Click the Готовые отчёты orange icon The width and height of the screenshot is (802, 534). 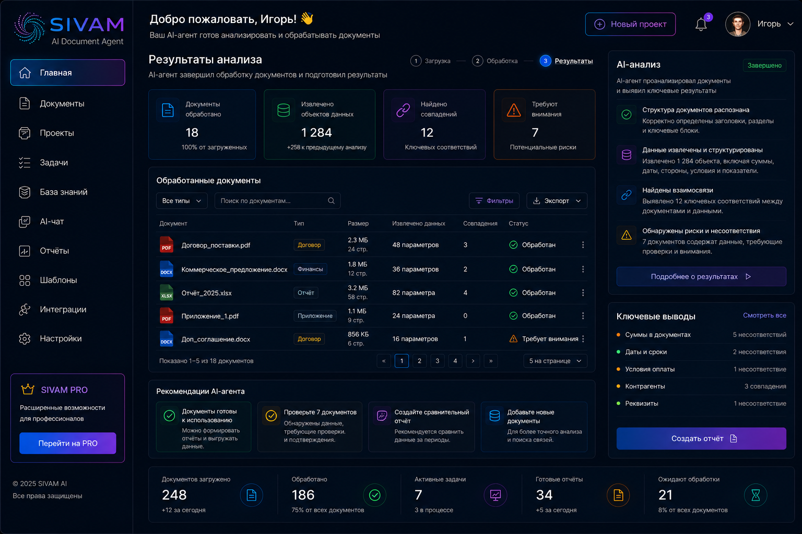point(618,495)
